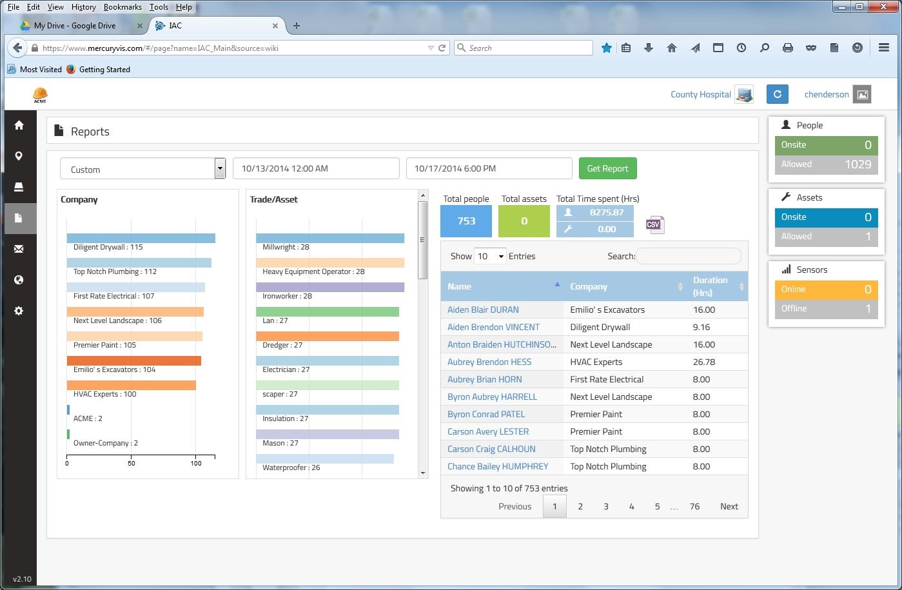Click the table Search input field
Viewport: 902px width, 590px height.
click(x=689, y=256)
